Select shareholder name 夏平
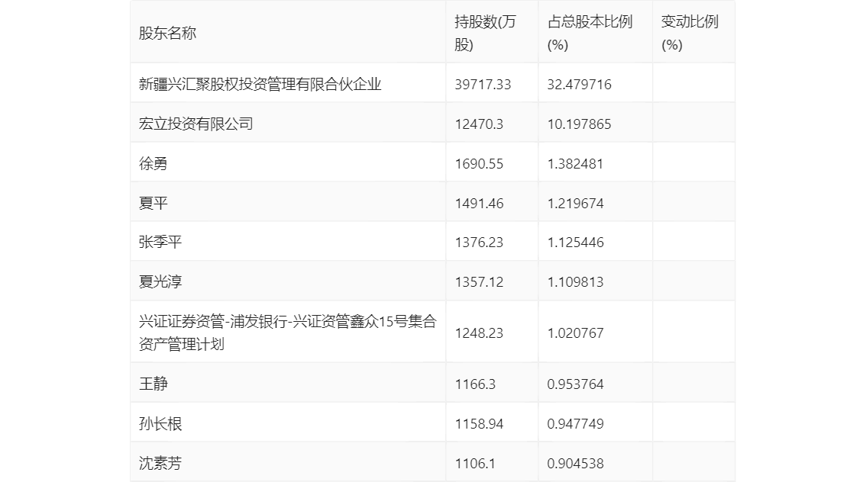Viewport: 866px width, 482px height. pos(153,204)
